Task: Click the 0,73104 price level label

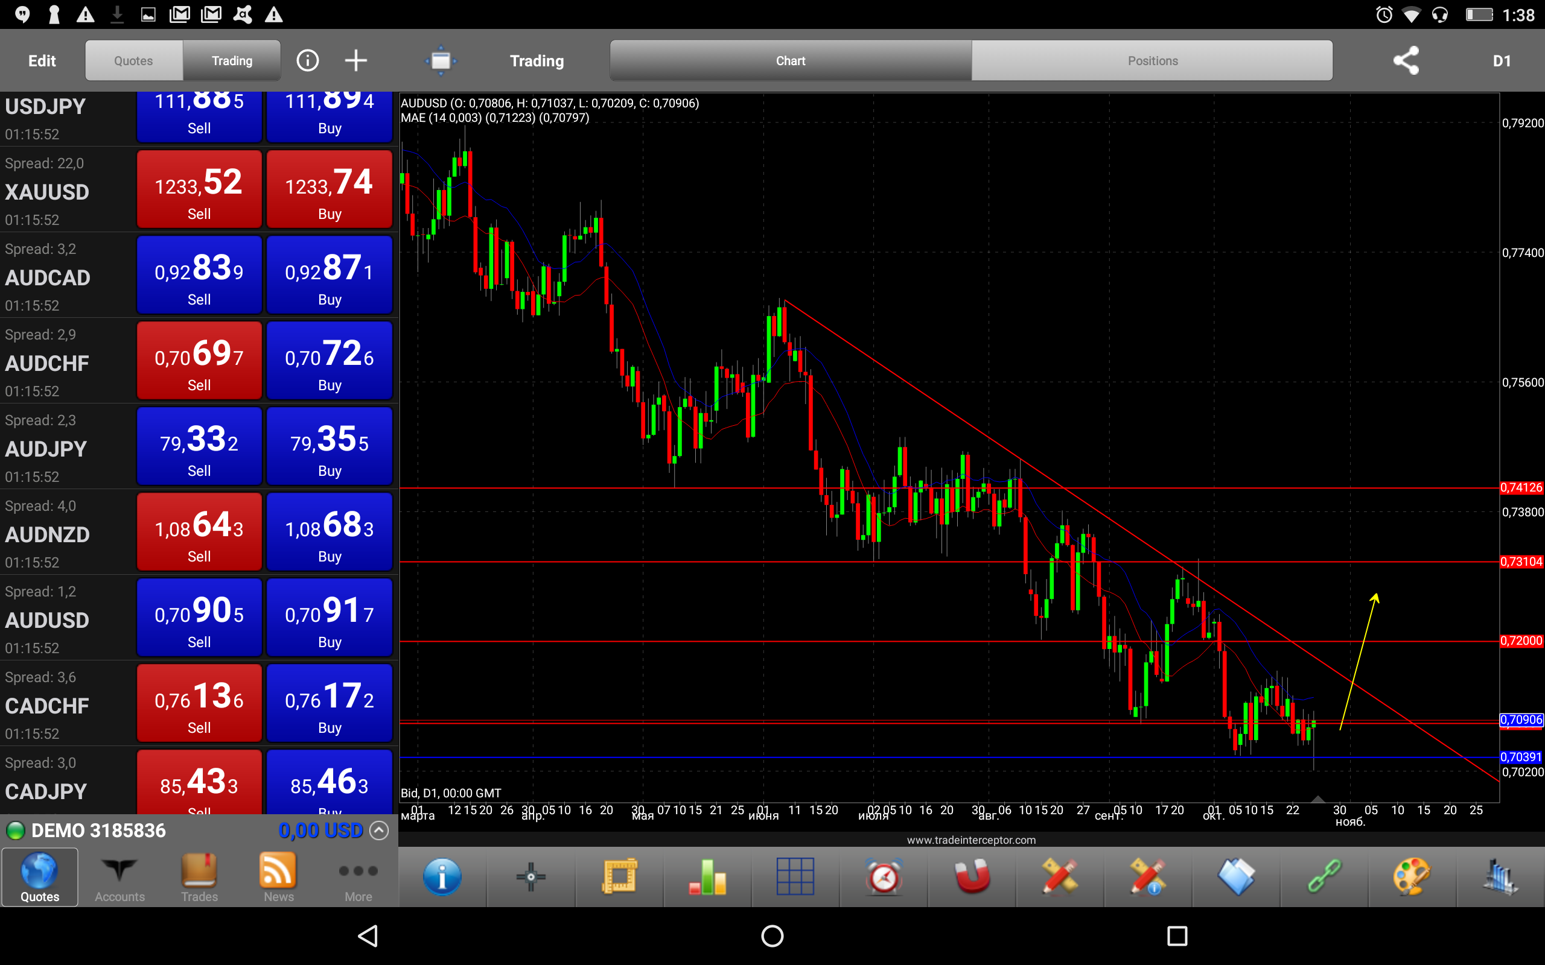Action: (x=1521, y=562)
